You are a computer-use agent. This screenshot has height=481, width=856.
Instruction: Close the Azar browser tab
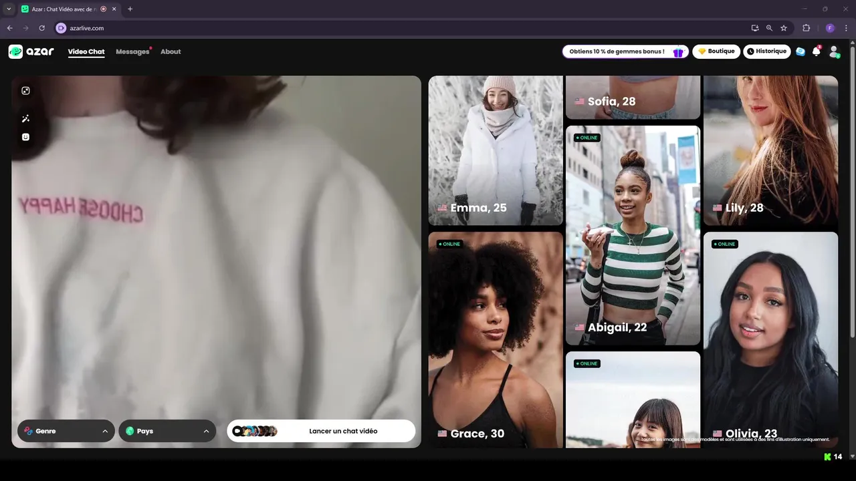pos(115,9)
